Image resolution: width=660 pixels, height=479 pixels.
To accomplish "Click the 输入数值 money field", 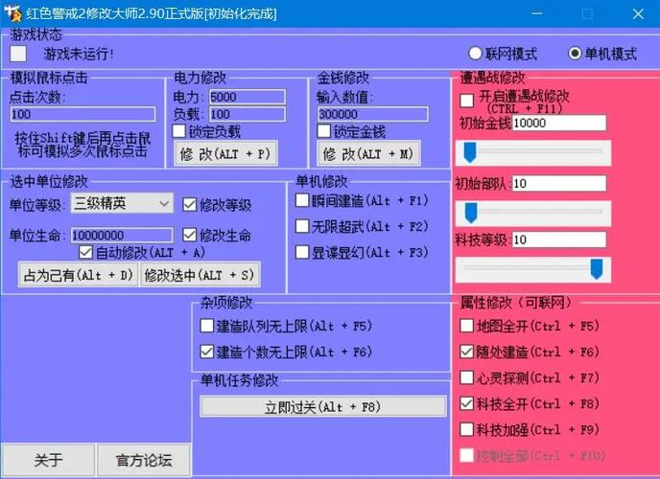I will (x=373, y=114).
